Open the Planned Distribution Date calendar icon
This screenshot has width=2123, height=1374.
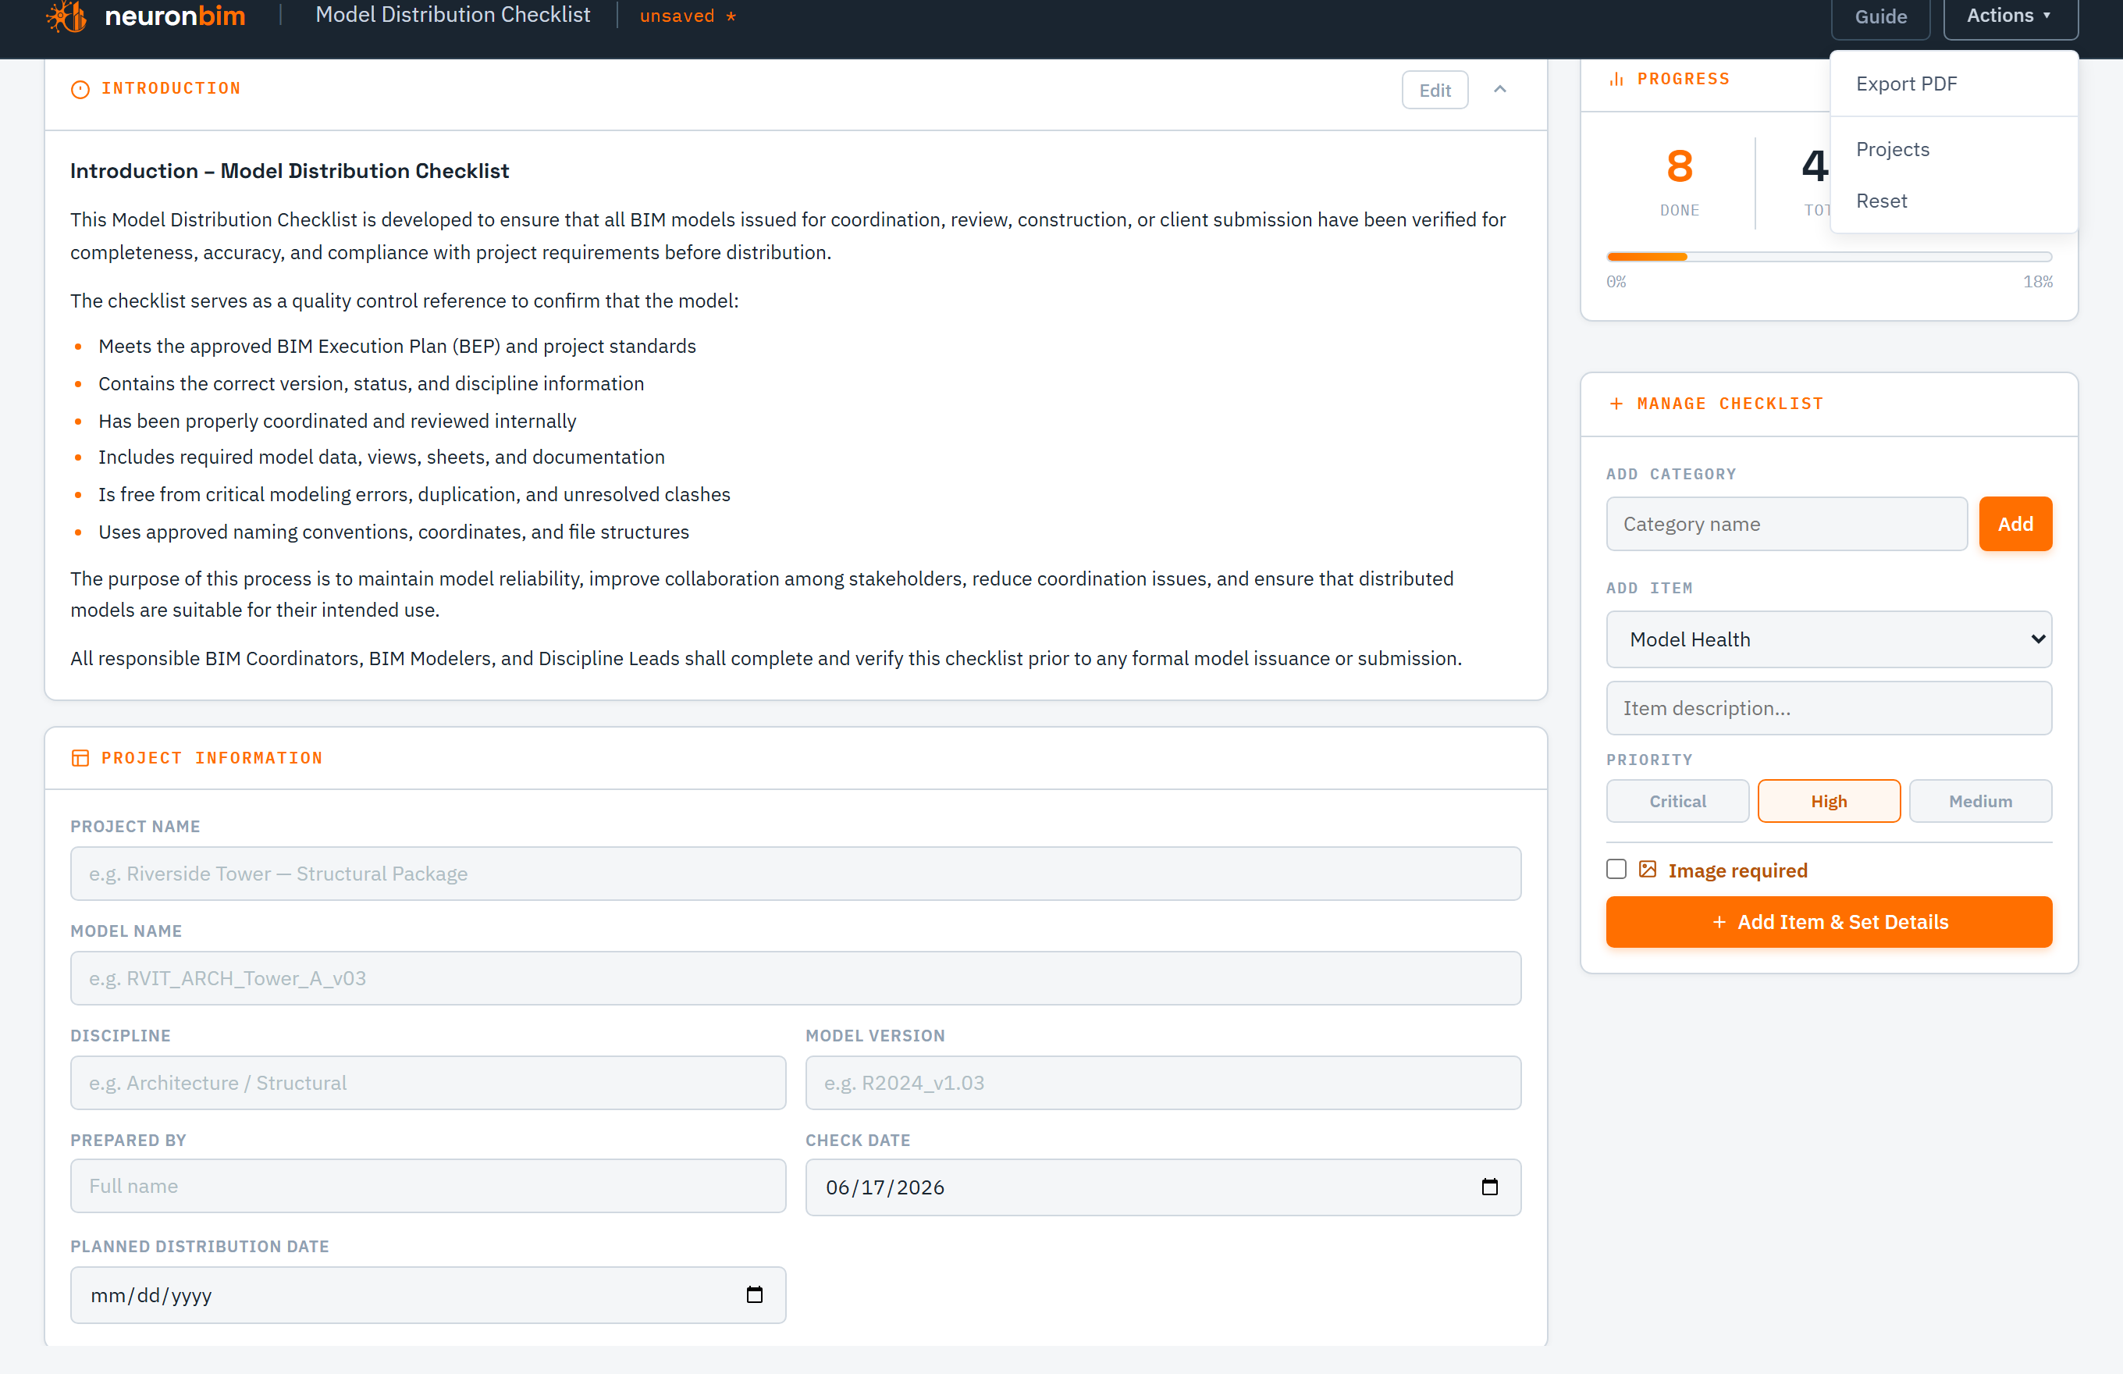pyautogui.click(x=755, y=1294)
